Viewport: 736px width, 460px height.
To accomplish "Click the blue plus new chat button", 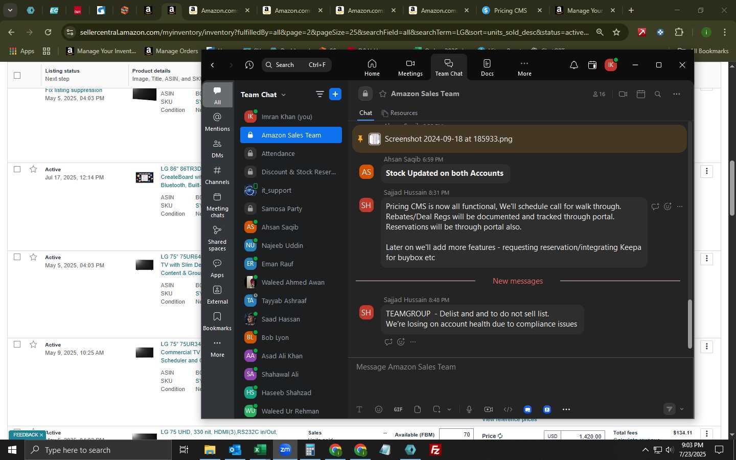I will click(x=335, y=94).
